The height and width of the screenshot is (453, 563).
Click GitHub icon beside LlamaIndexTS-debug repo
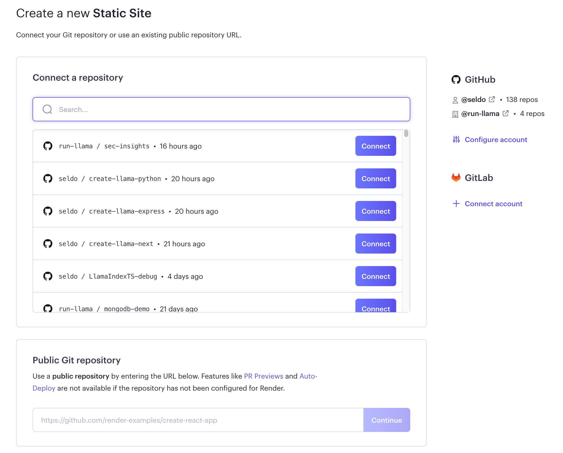pos(48,276)
